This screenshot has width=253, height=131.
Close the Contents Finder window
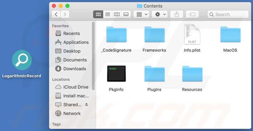point(54,6)
